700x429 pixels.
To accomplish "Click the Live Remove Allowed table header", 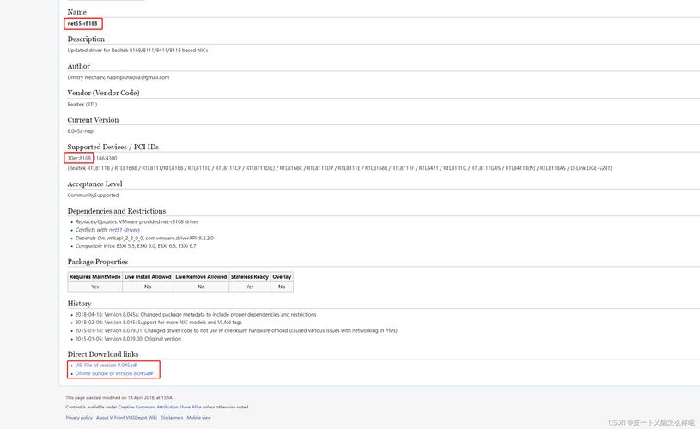I will 201,277.
